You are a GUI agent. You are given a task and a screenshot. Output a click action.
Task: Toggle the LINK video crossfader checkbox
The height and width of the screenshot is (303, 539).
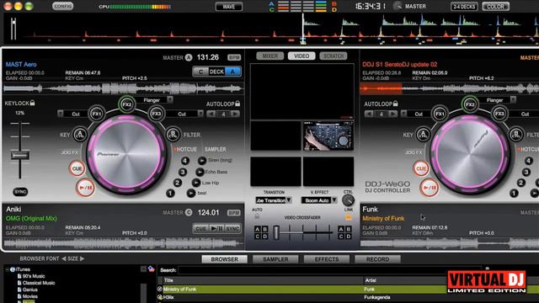[348, 217]
